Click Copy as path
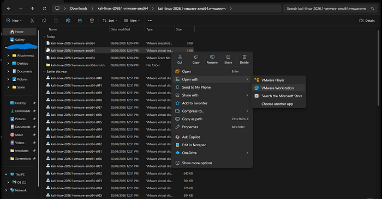 pyautogui.click(x=212, y=119)
